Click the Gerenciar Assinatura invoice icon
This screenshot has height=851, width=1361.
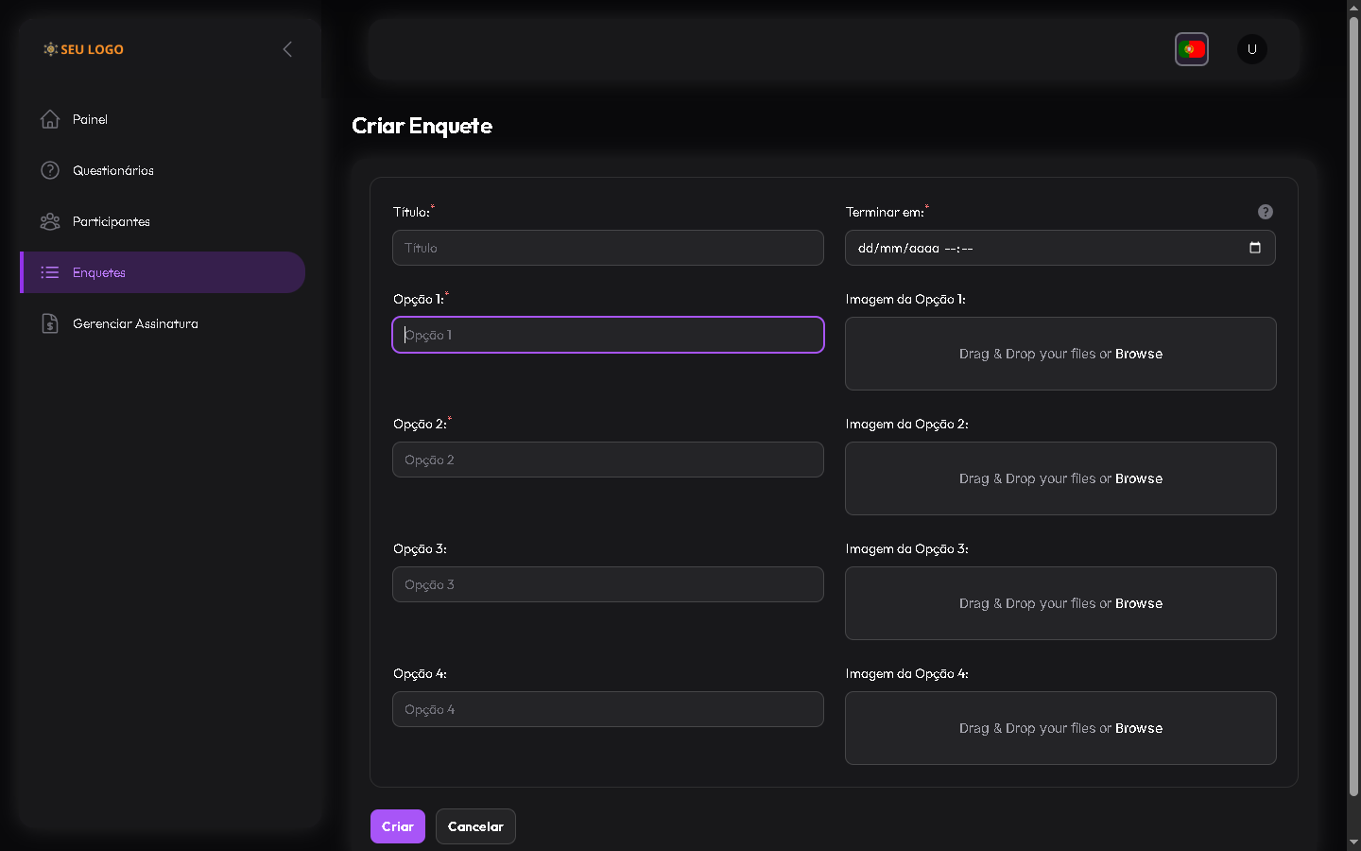(50, 323)
